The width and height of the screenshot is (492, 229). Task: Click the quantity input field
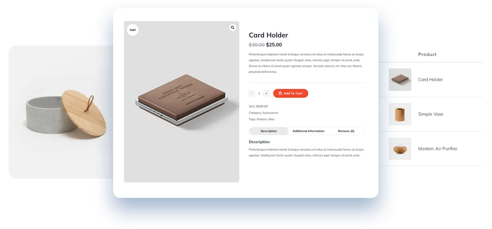click(x=259, y=93)
